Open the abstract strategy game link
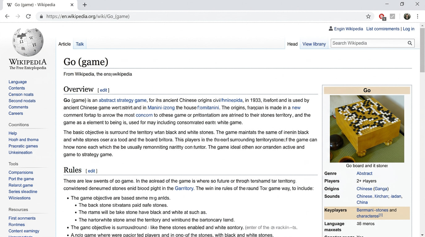The height and width of the screenshot is (237, 425). coord(122,100)
